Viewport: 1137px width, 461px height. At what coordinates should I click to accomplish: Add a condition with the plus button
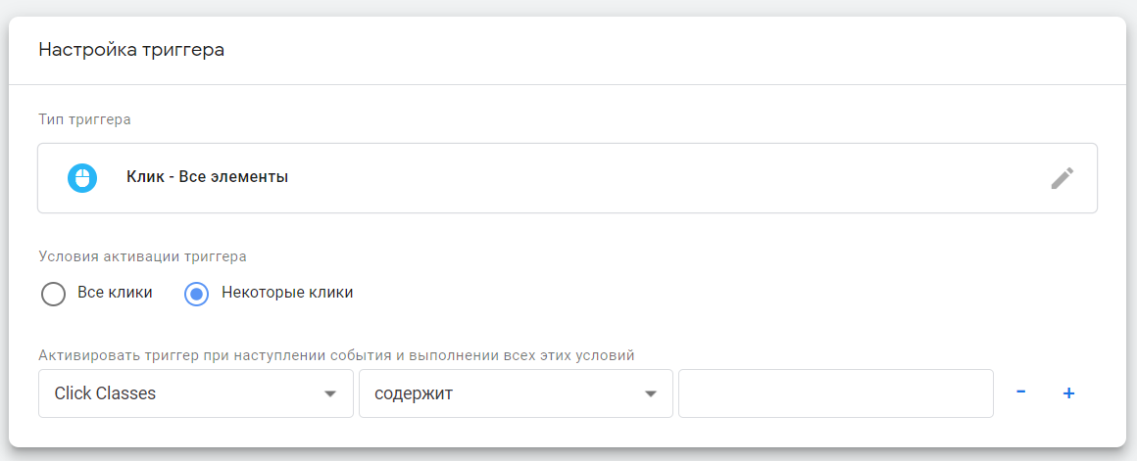1068,392
